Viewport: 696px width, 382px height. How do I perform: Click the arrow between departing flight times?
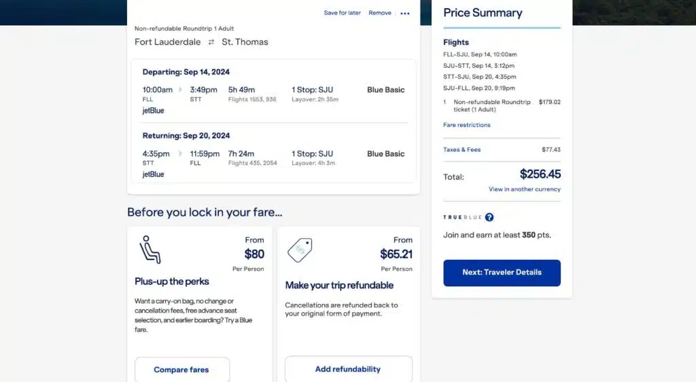[180, 90]
